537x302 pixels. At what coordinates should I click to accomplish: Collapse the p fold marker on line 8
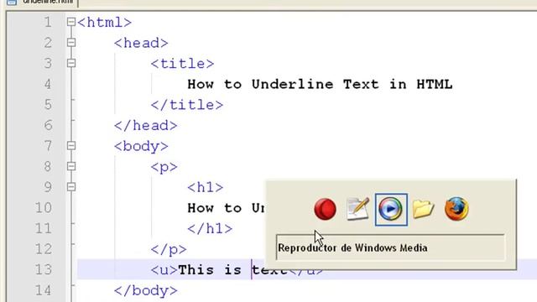click(x=71, y=166)
